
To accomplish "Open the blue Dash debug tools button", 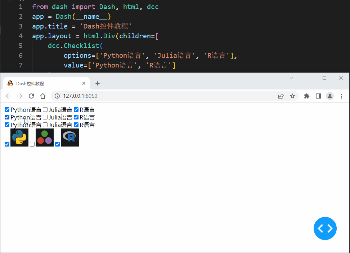I will click(x=325, y=228).
